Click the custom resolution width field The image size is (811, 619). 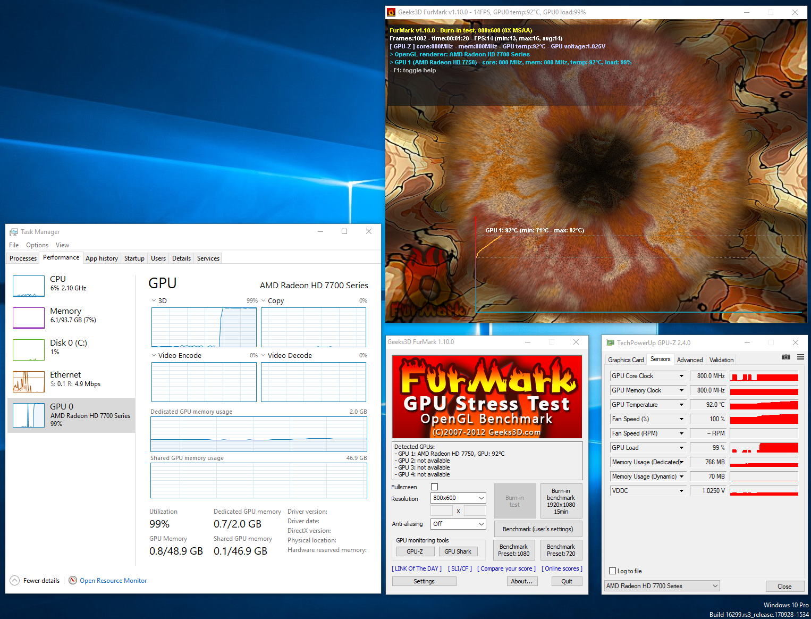(442, 511)
